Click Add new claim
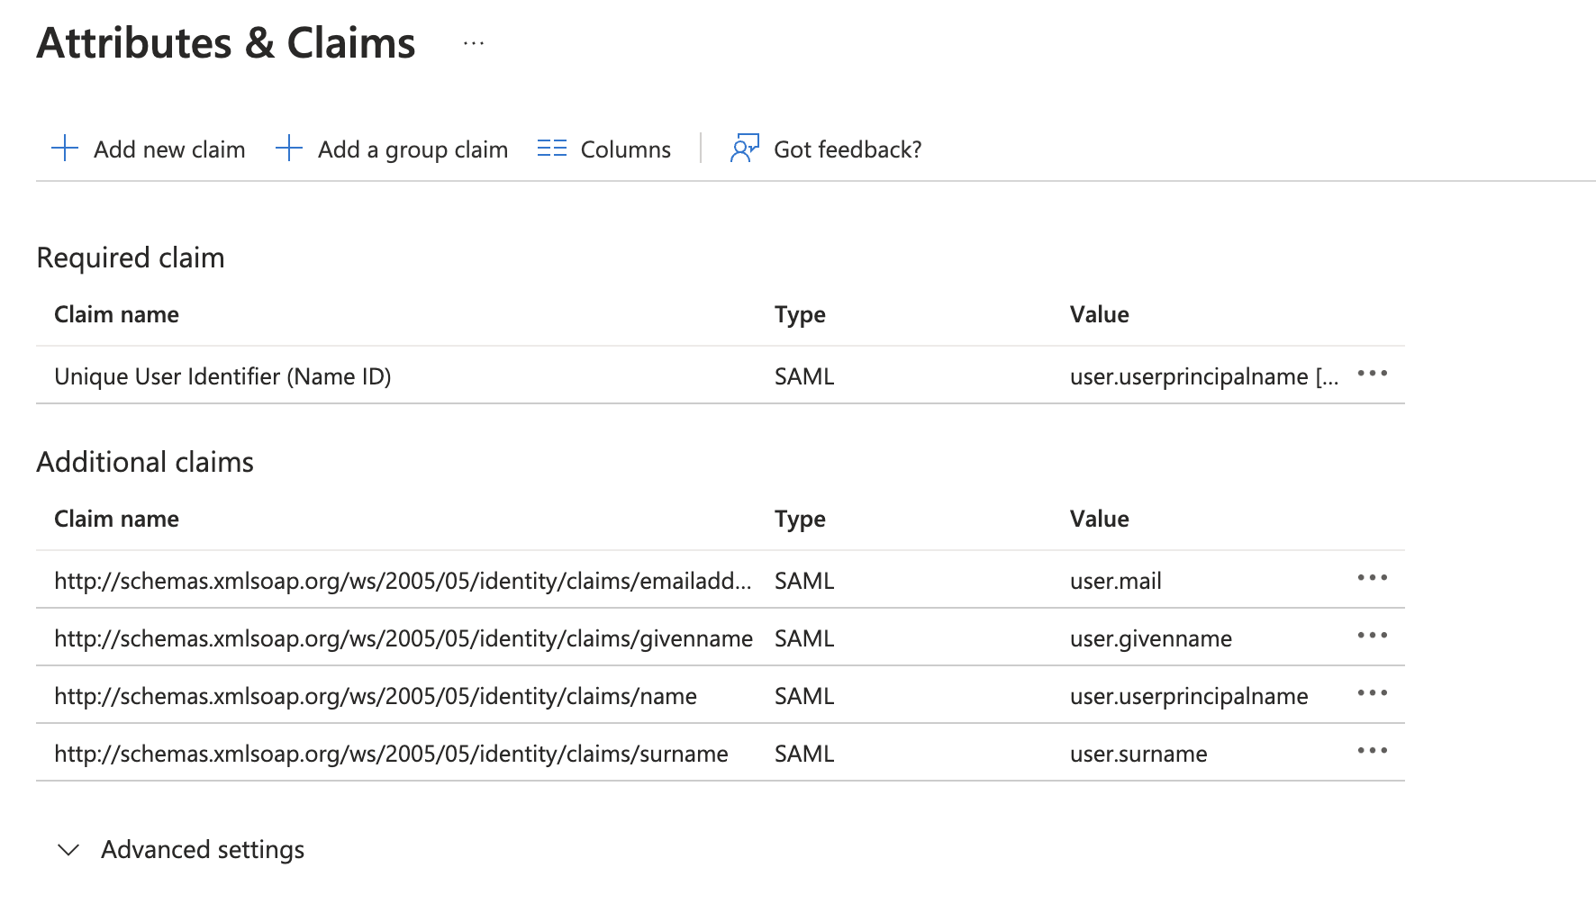Image resolution: width=1596 pixels, height=904 pixels. 169,149
